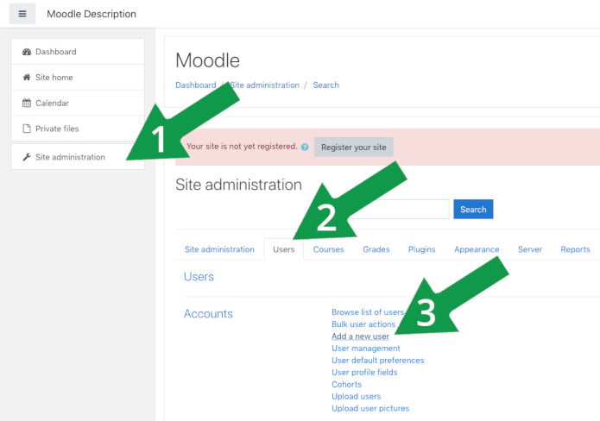Open Site administration in sidebar
The image size is (600, 421).
click(78, 157)
